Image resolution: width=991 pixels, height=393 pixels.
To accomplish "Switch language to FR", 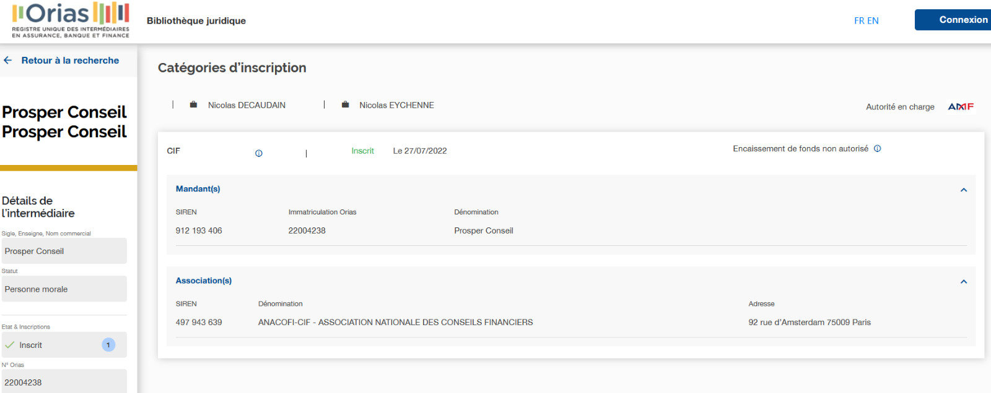I will [x=859, y=21].
